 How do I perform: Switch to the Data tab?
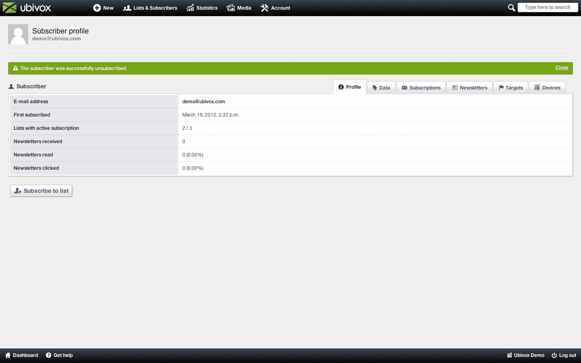coord(381,88)
